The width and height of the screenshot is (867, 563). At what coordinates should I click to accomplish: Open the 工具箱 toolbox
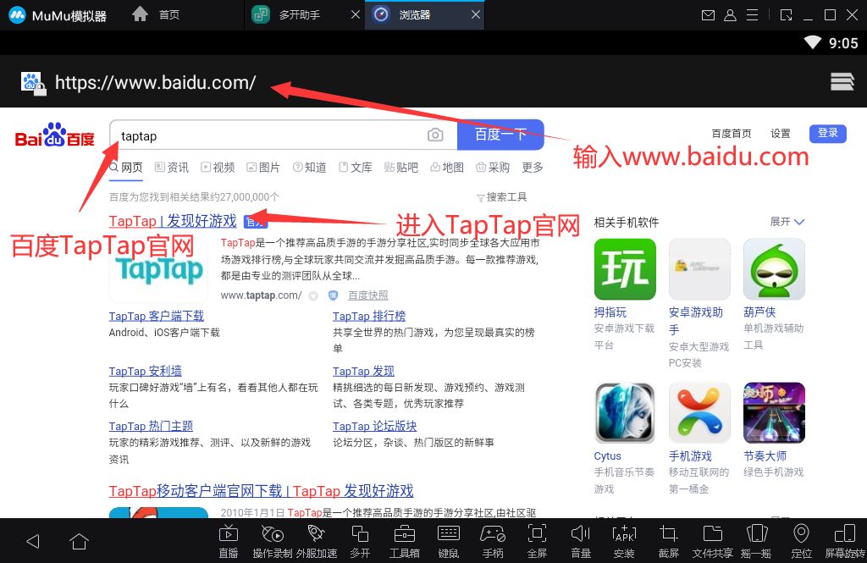click(404, 541)
